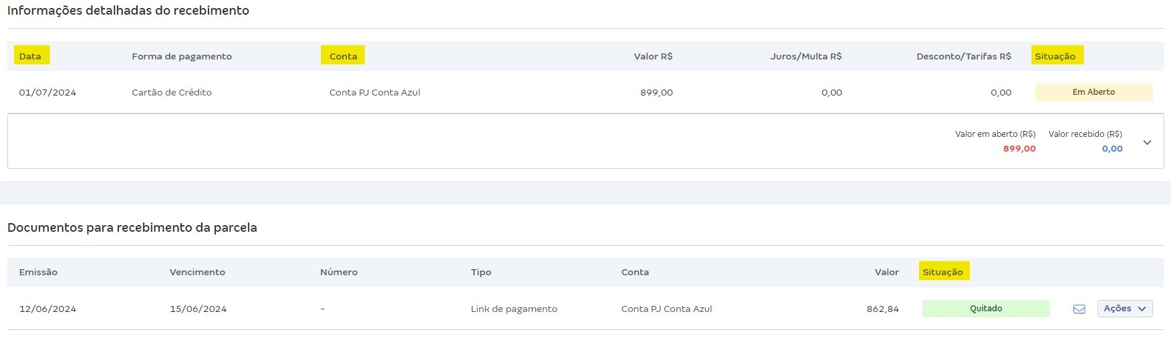Select the highlighted Conta header in recebimento table
This screenshot has width=1171, height=338.
343,56
